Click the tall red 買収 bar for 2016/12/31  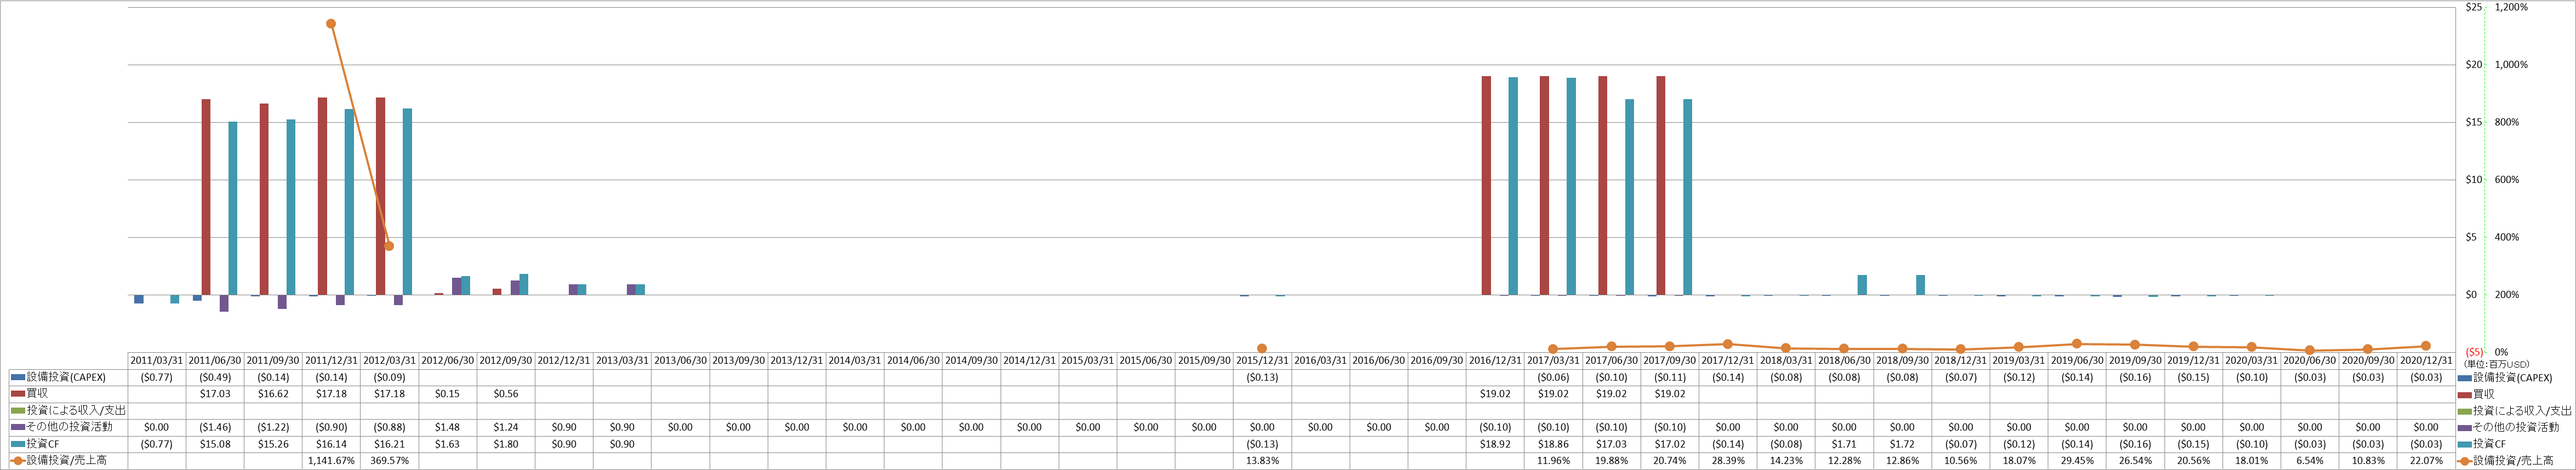click(x=1486, y=186)
